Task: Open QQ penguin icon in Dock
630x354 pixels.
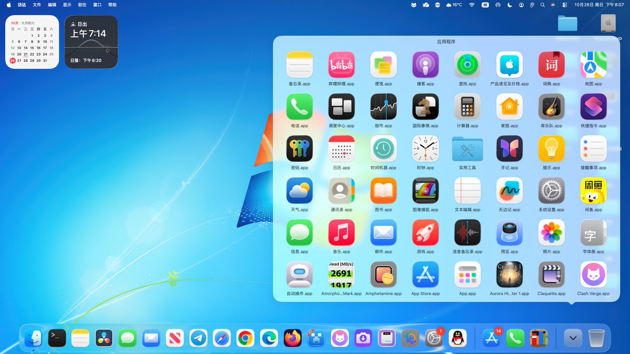Action: [458, 338]
